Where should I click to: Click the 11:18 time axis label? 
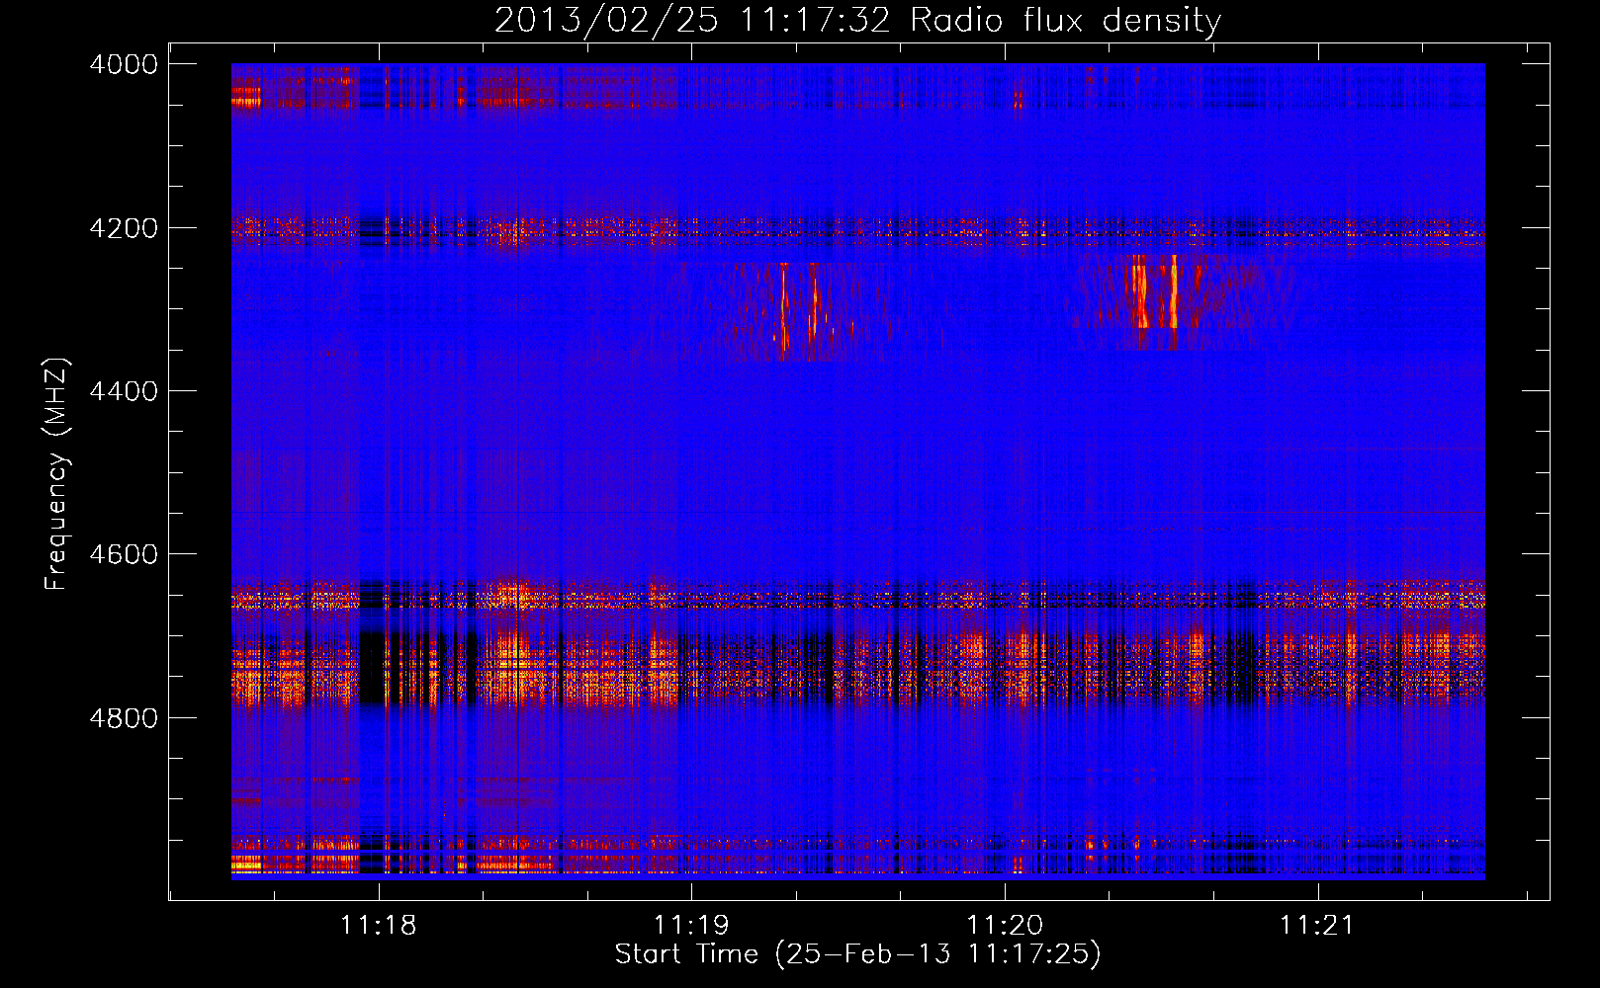tap(379, 926)
